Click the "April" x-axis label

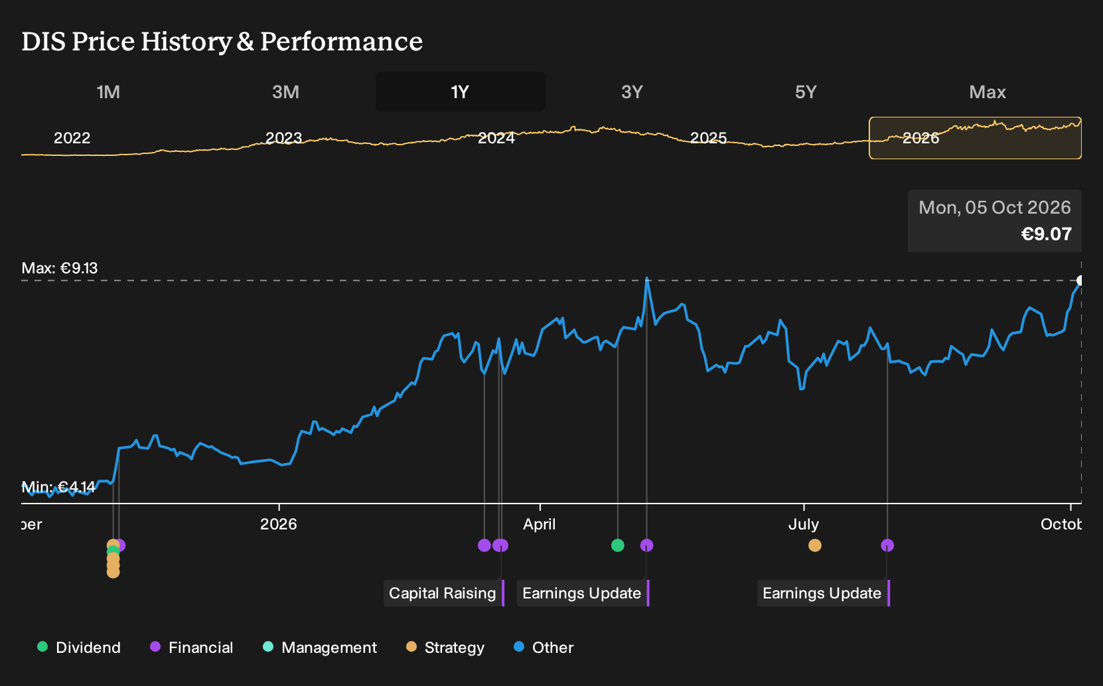[x=540, y=524]
